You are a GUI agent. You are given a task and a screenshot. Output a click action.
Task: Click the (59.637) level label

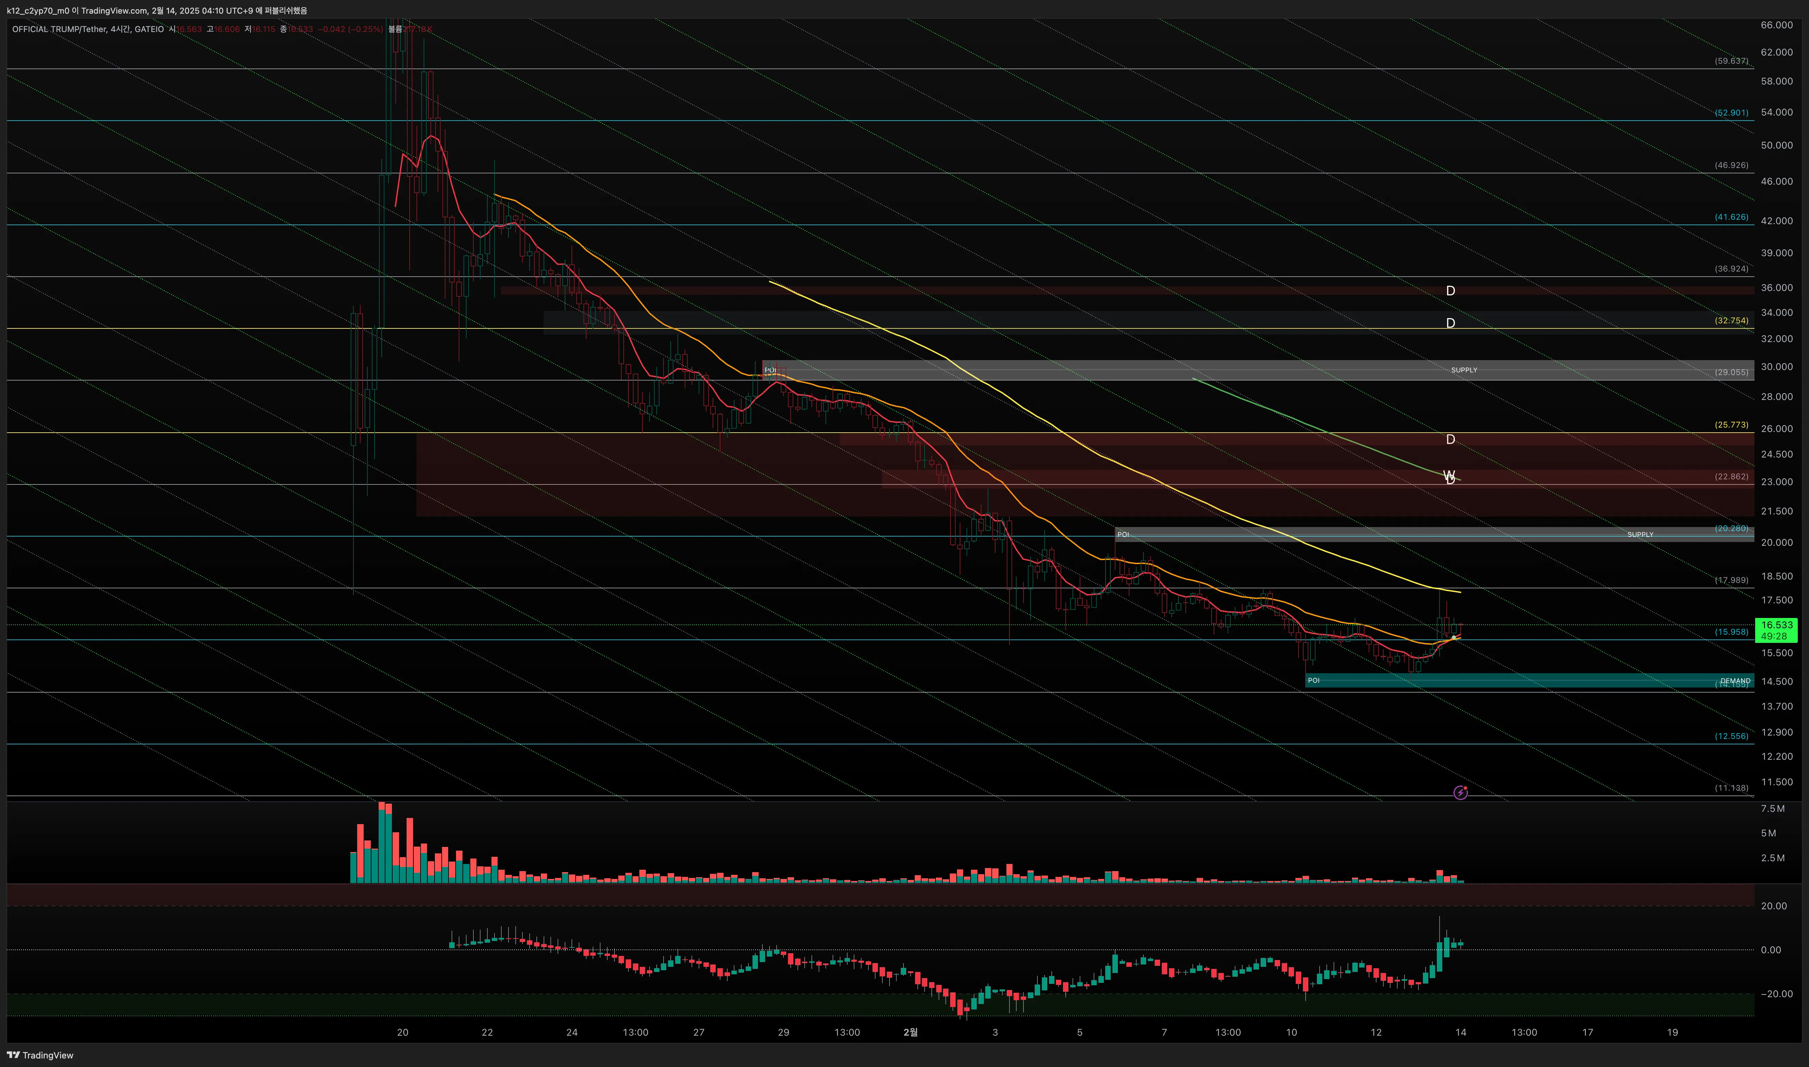coord(1731,61)
